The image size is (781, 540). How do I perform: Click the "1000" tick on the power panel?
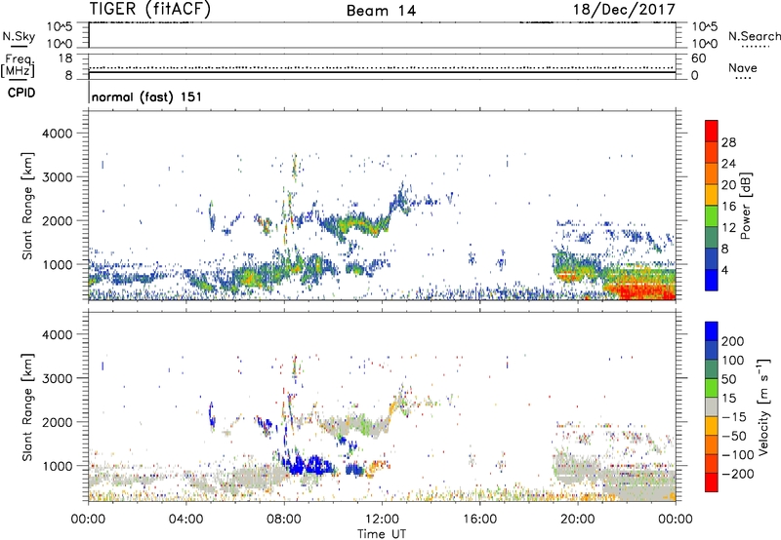(x=58, y=264)
